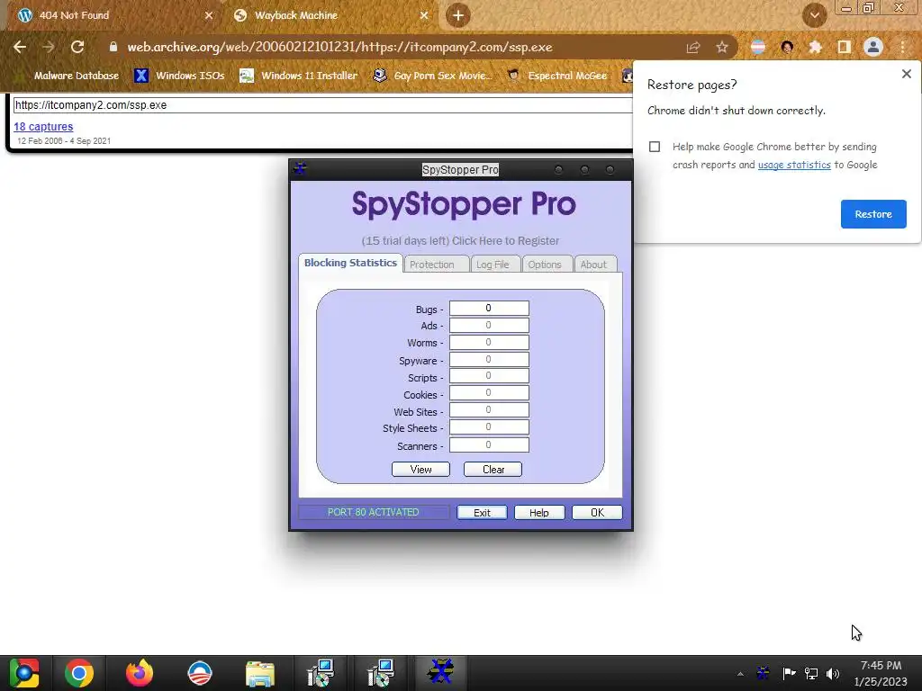
Task: Open the Chrome profile avatar icon
Action: click(873, 47)
